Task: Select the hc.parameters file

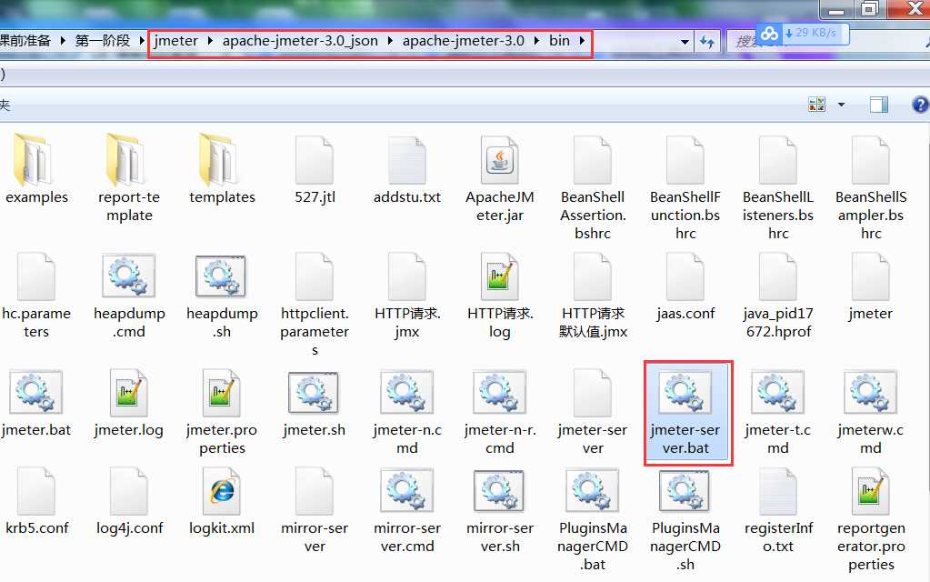Action: (x=36, y=295)
